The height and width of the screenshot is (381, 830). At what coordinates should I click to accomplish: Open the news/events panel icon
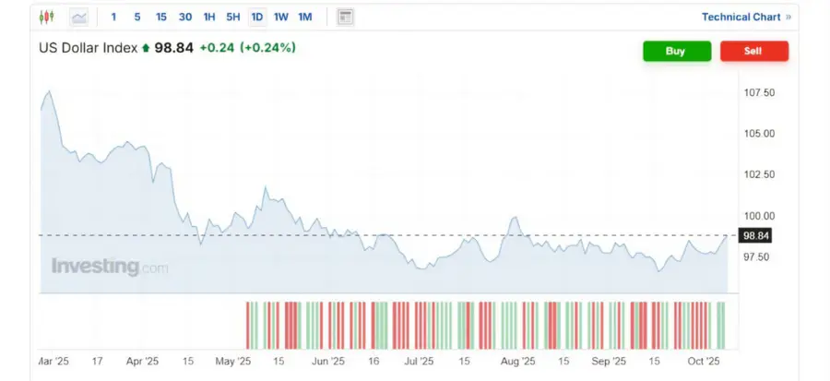(x=346, y=17)
